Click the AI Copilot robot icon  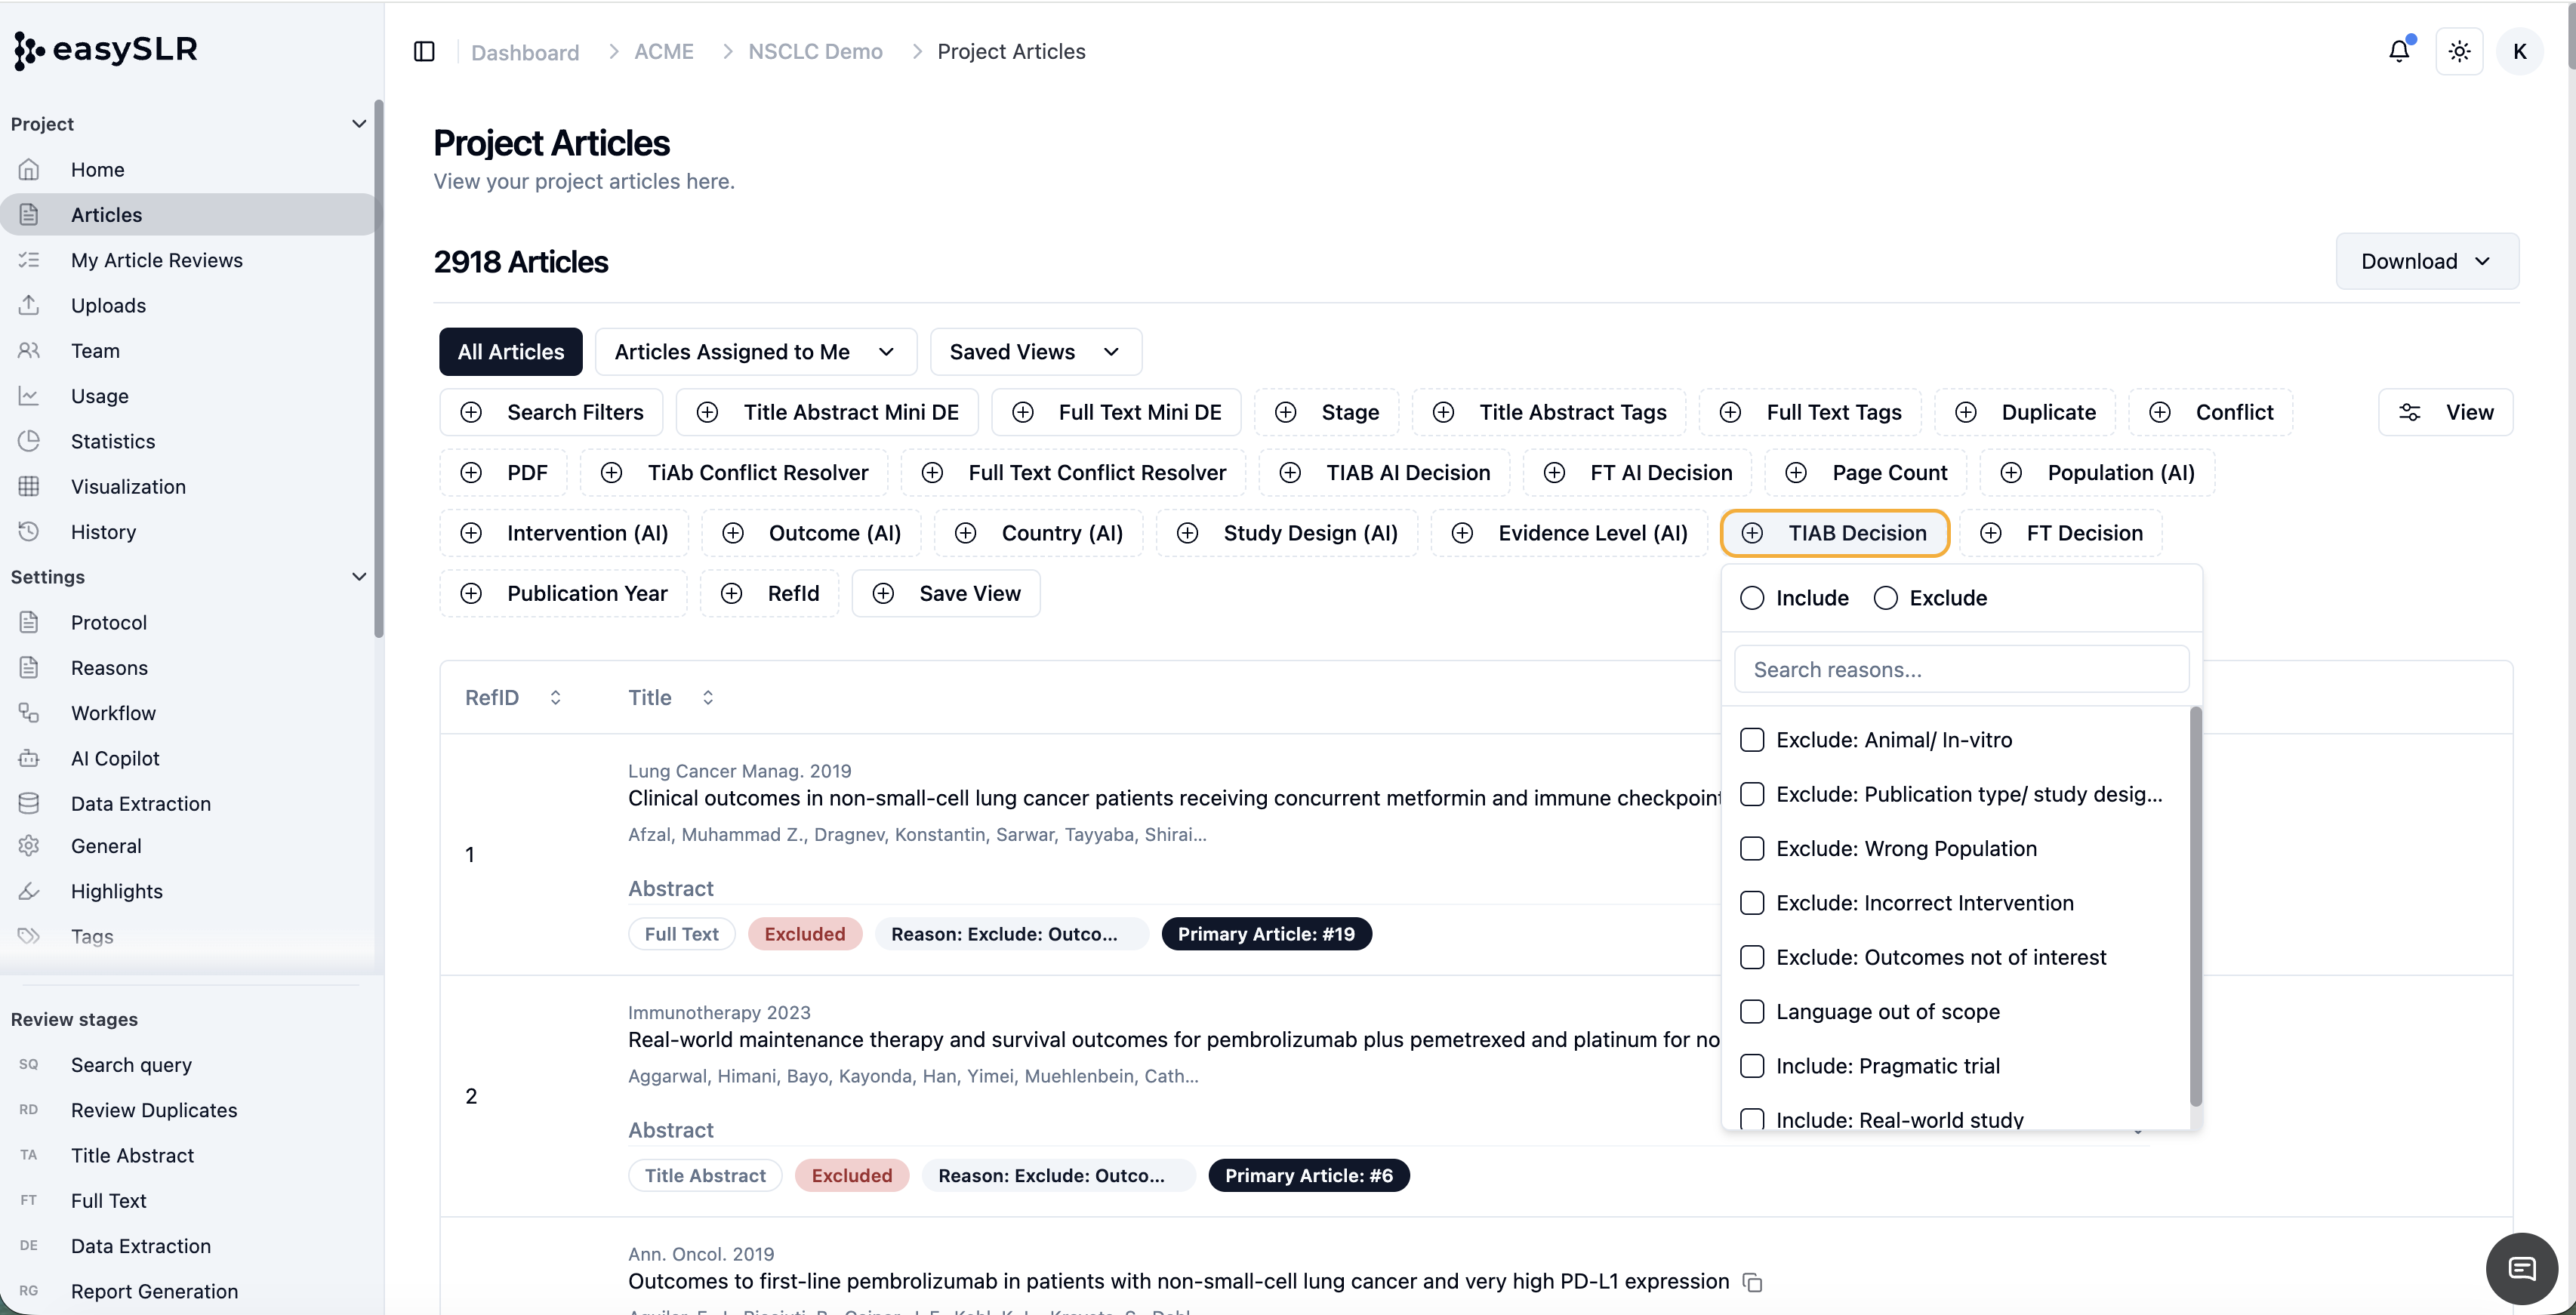(x=29, y=758)
